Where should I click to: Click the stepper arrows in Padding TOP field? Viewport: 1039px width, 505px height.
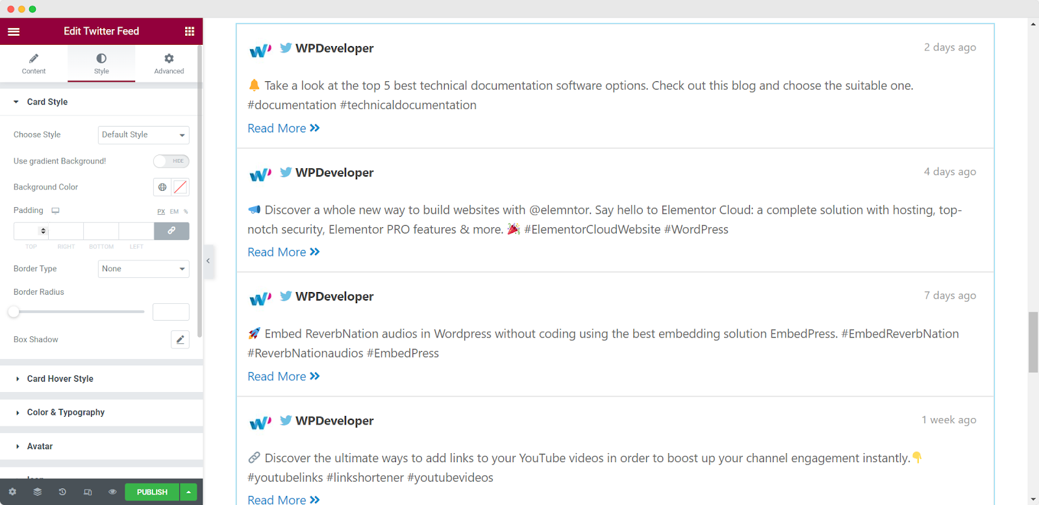point(44,231)
